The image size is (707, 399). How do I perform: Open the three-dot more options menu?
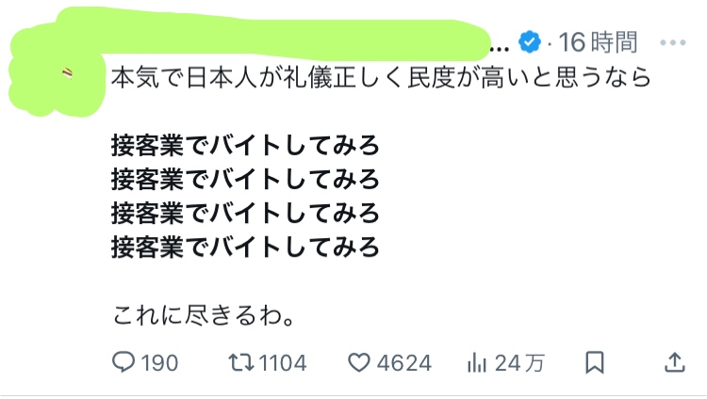(x=674, y=42)
